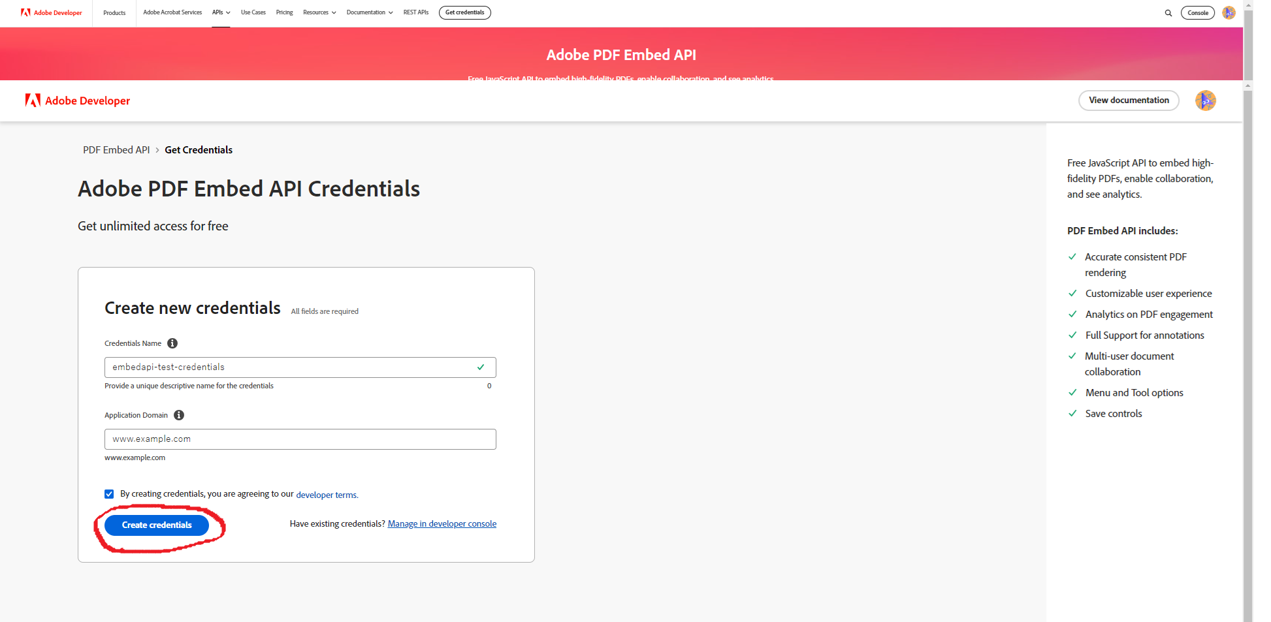The width and height of the screenshot is (1271, 622).
Task: Click the checkmark in Credentials Name field
Action: point(481,367)
